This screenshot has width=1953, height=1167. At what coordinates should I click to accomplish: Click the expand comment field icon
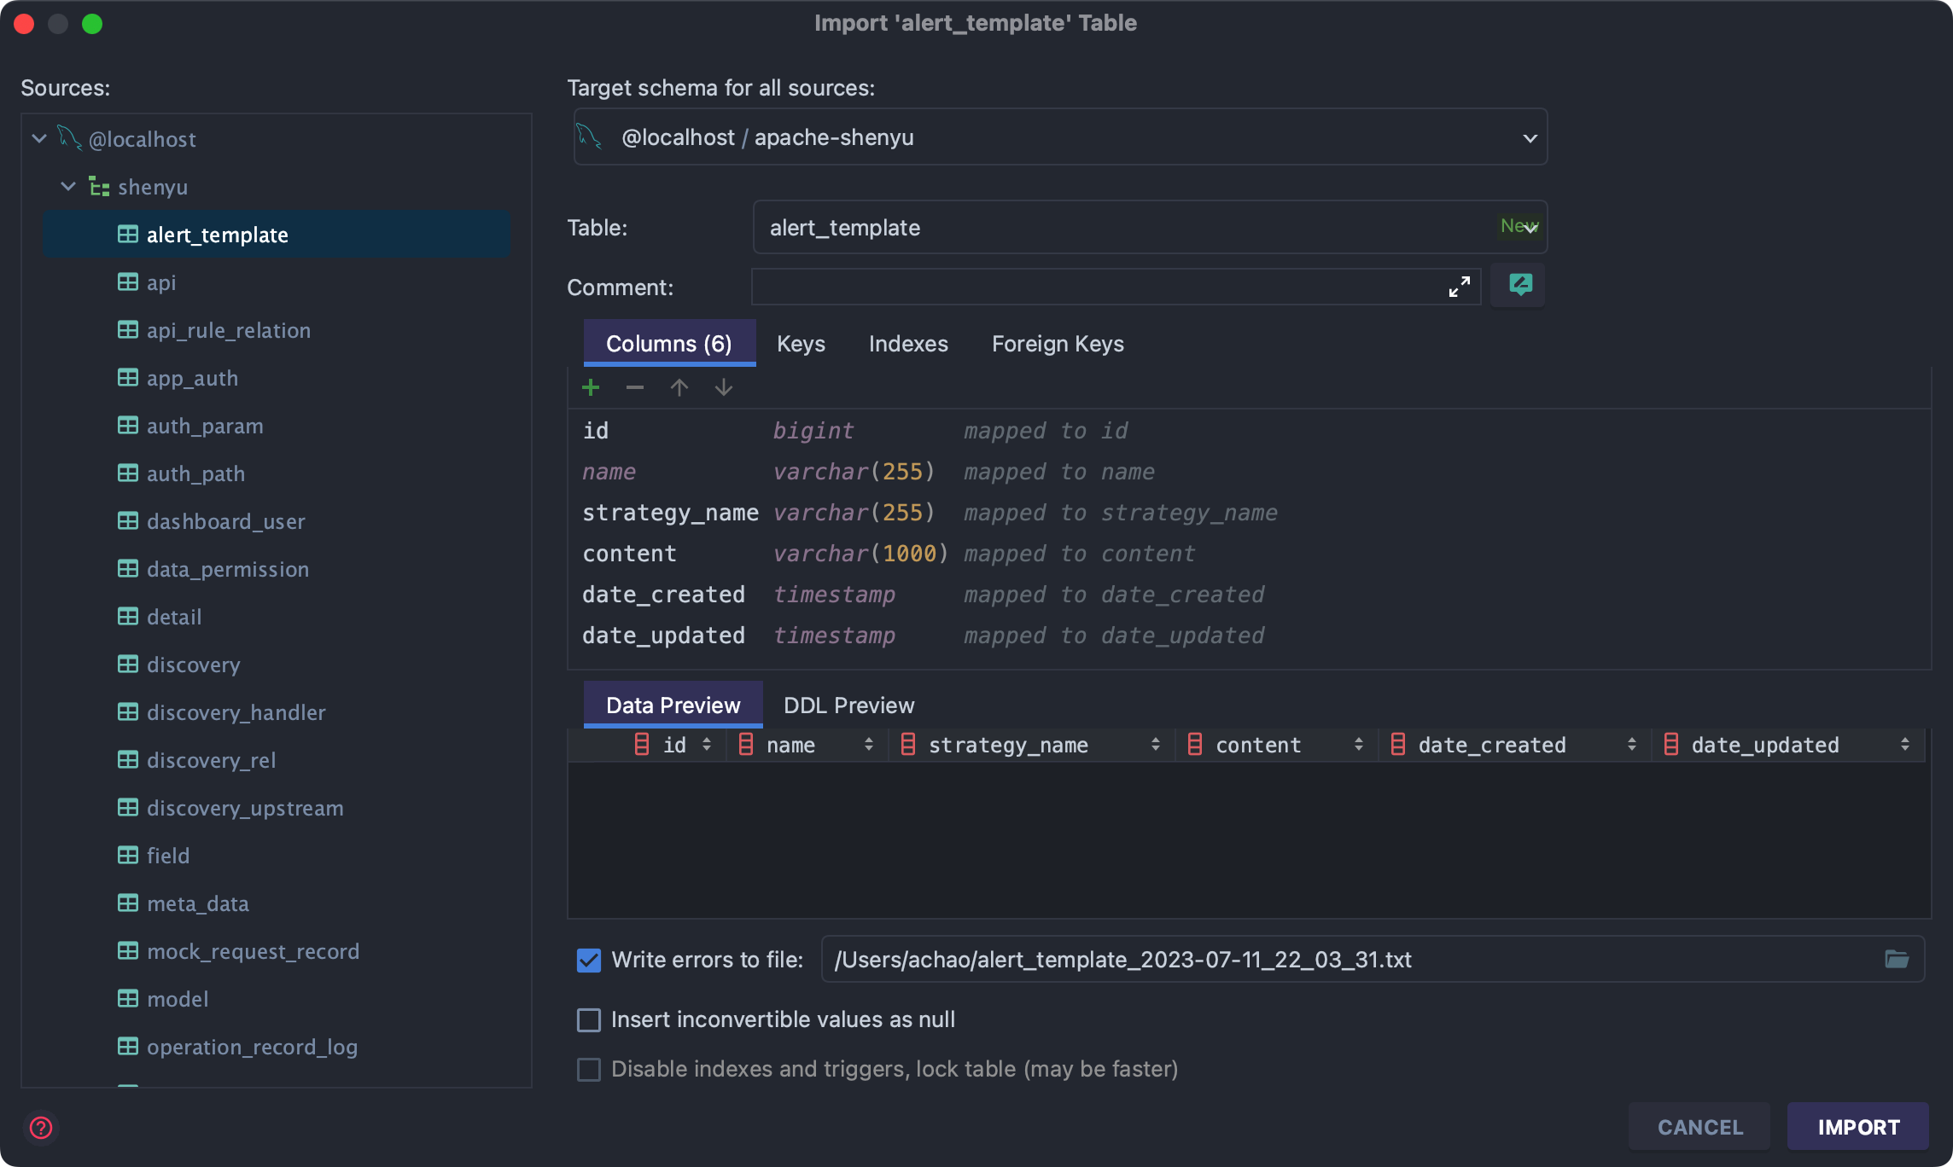tap(1460, 287)
